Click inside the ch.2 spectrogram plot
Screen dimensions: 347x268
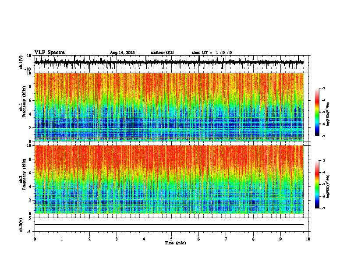[169, 180]
